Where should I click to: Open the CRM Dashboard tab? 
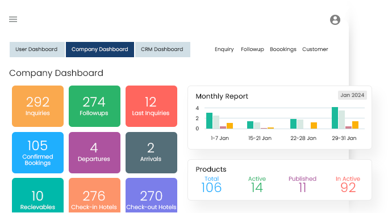[162, 50]
